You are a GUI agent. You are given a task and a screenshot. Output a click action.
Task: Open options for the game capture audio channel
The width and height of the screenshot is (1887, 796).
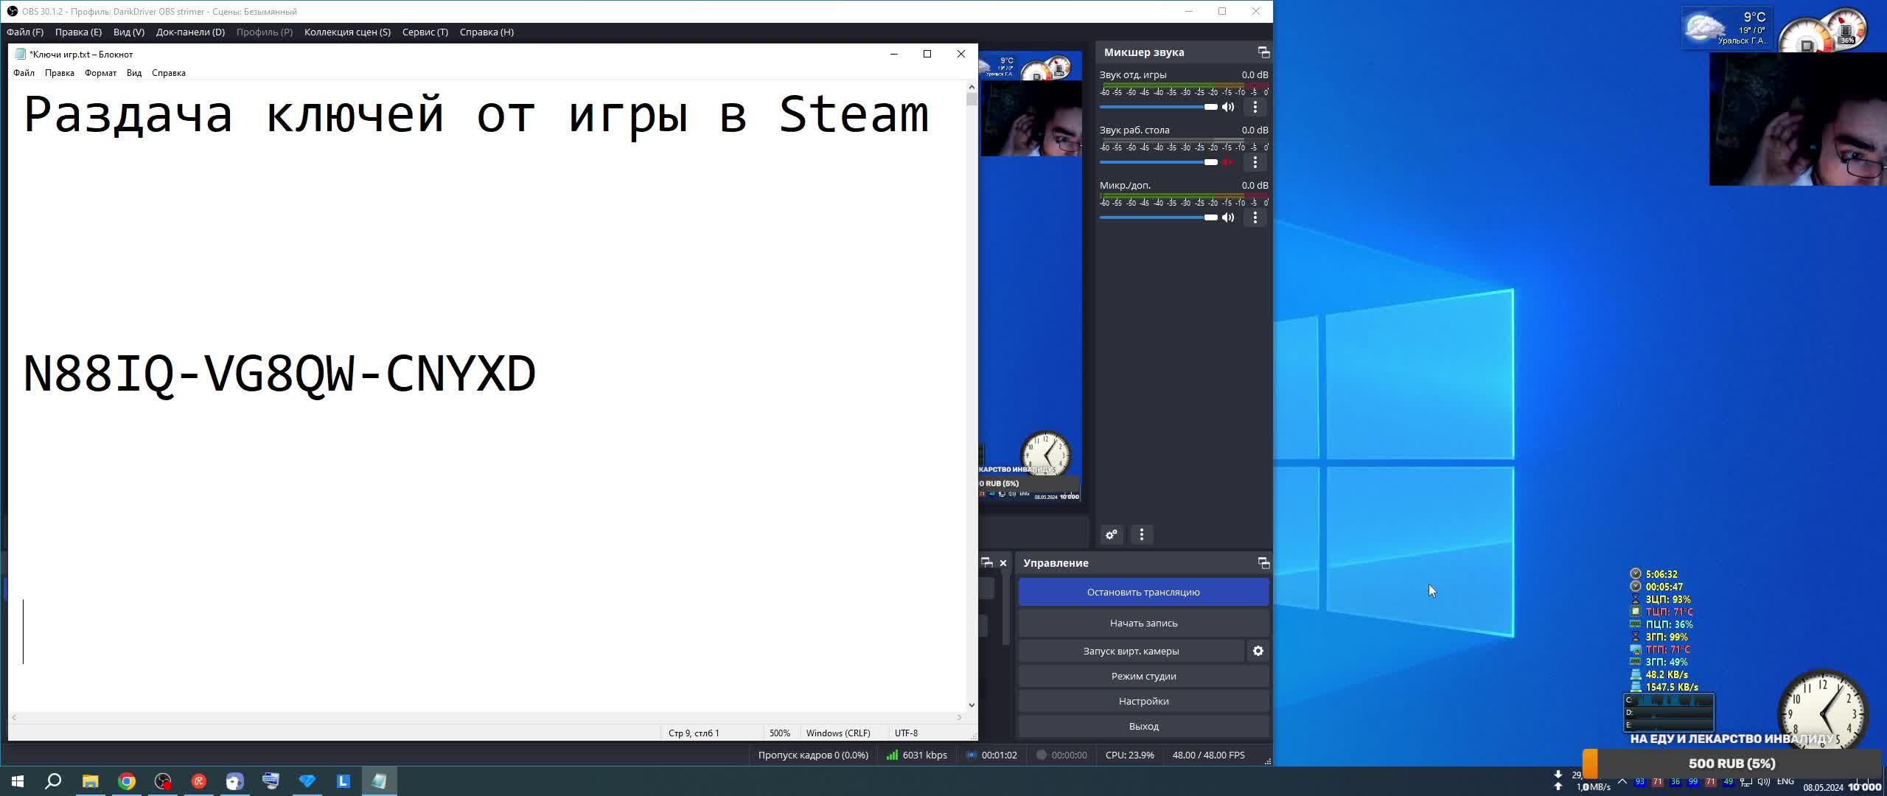(x=1255, y=107)
